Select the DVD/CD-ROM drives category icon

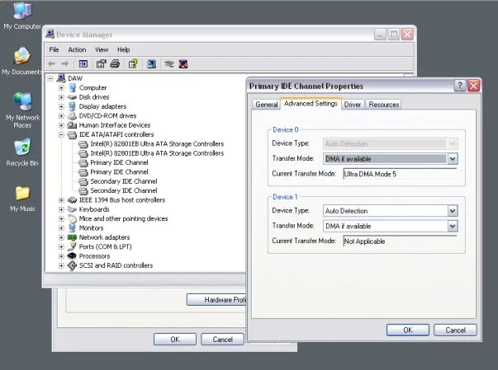tap(72, 115)
